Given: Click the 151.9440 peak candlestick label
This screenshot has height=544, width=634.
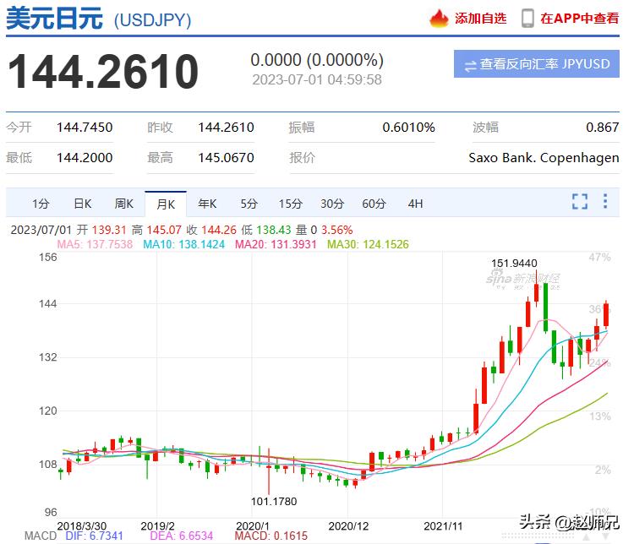Looking at the screenshot, I should tap(514, 264).
